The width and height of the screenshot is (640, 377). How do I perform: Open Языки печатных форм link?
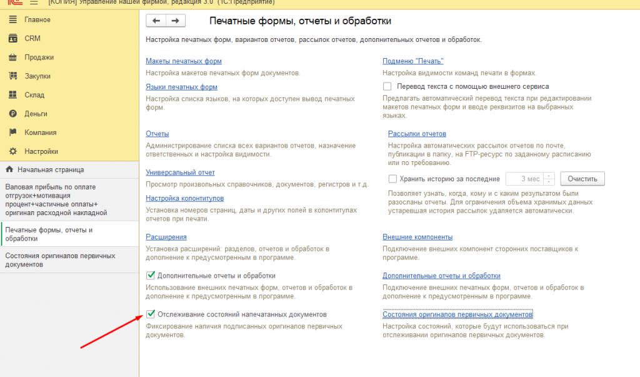(x=182, y=87)
